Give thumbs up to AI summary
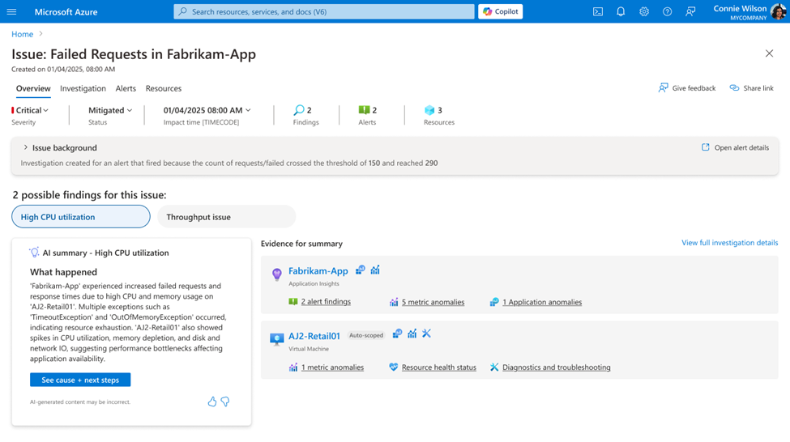 click(212, 402)
